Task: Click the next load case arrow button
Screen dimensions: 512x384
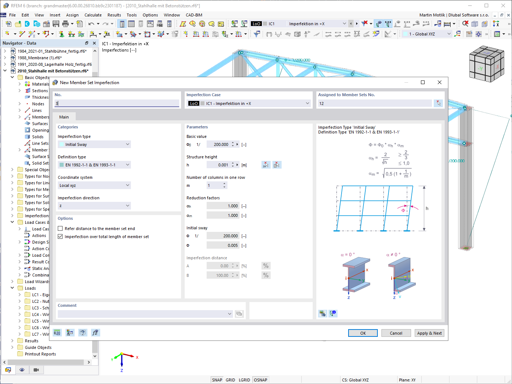Action: pos(357,24)
